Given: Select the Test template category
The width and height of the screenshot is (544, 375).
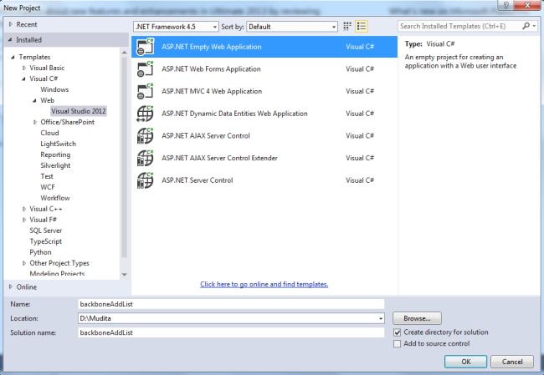Looking at the screenshot, I should [47, 176].
